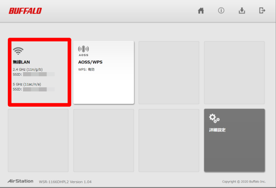276x188 pixels.
Task: Click the Wi-Fi signal icon
Action: tap(18, 51)
